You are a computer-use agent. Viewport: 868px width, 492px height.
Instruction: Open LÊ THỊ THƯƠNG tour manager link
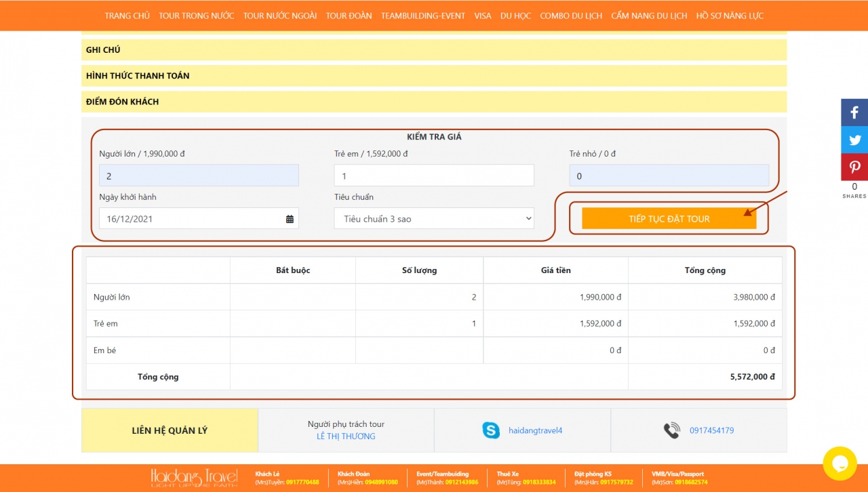tap(346, 436)
